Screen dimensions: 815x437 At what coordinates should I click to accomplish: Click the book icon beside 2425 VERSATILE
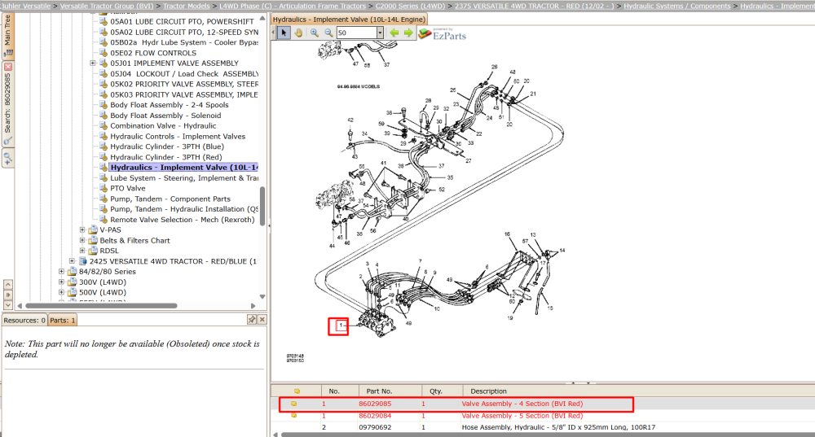[82, 261]
